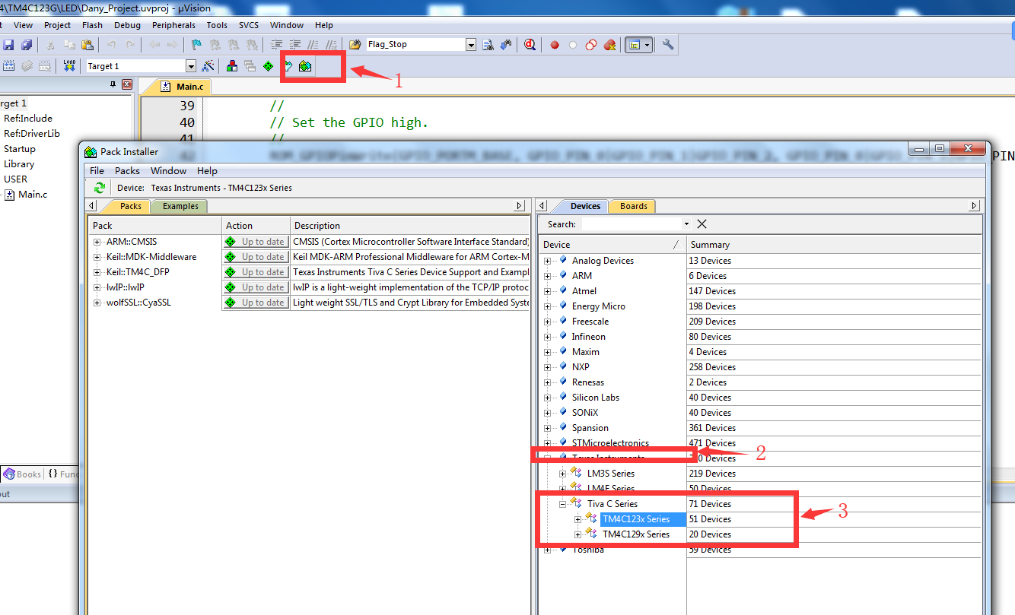Open Manage Run-Time Environment green diamond icon
The width and height of the screenshot is (1015, 615).
269,66
